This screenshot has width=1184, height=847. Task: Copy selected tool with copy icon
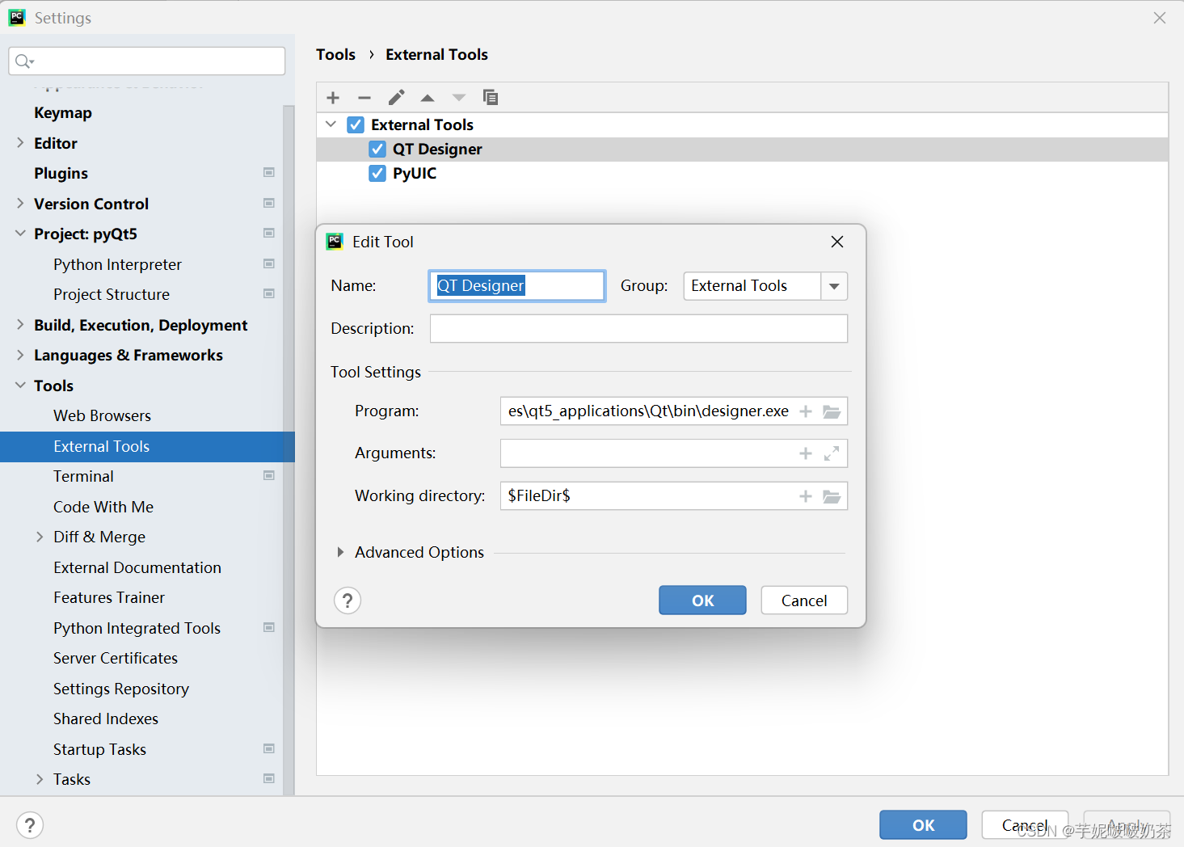tap(491, 97)
